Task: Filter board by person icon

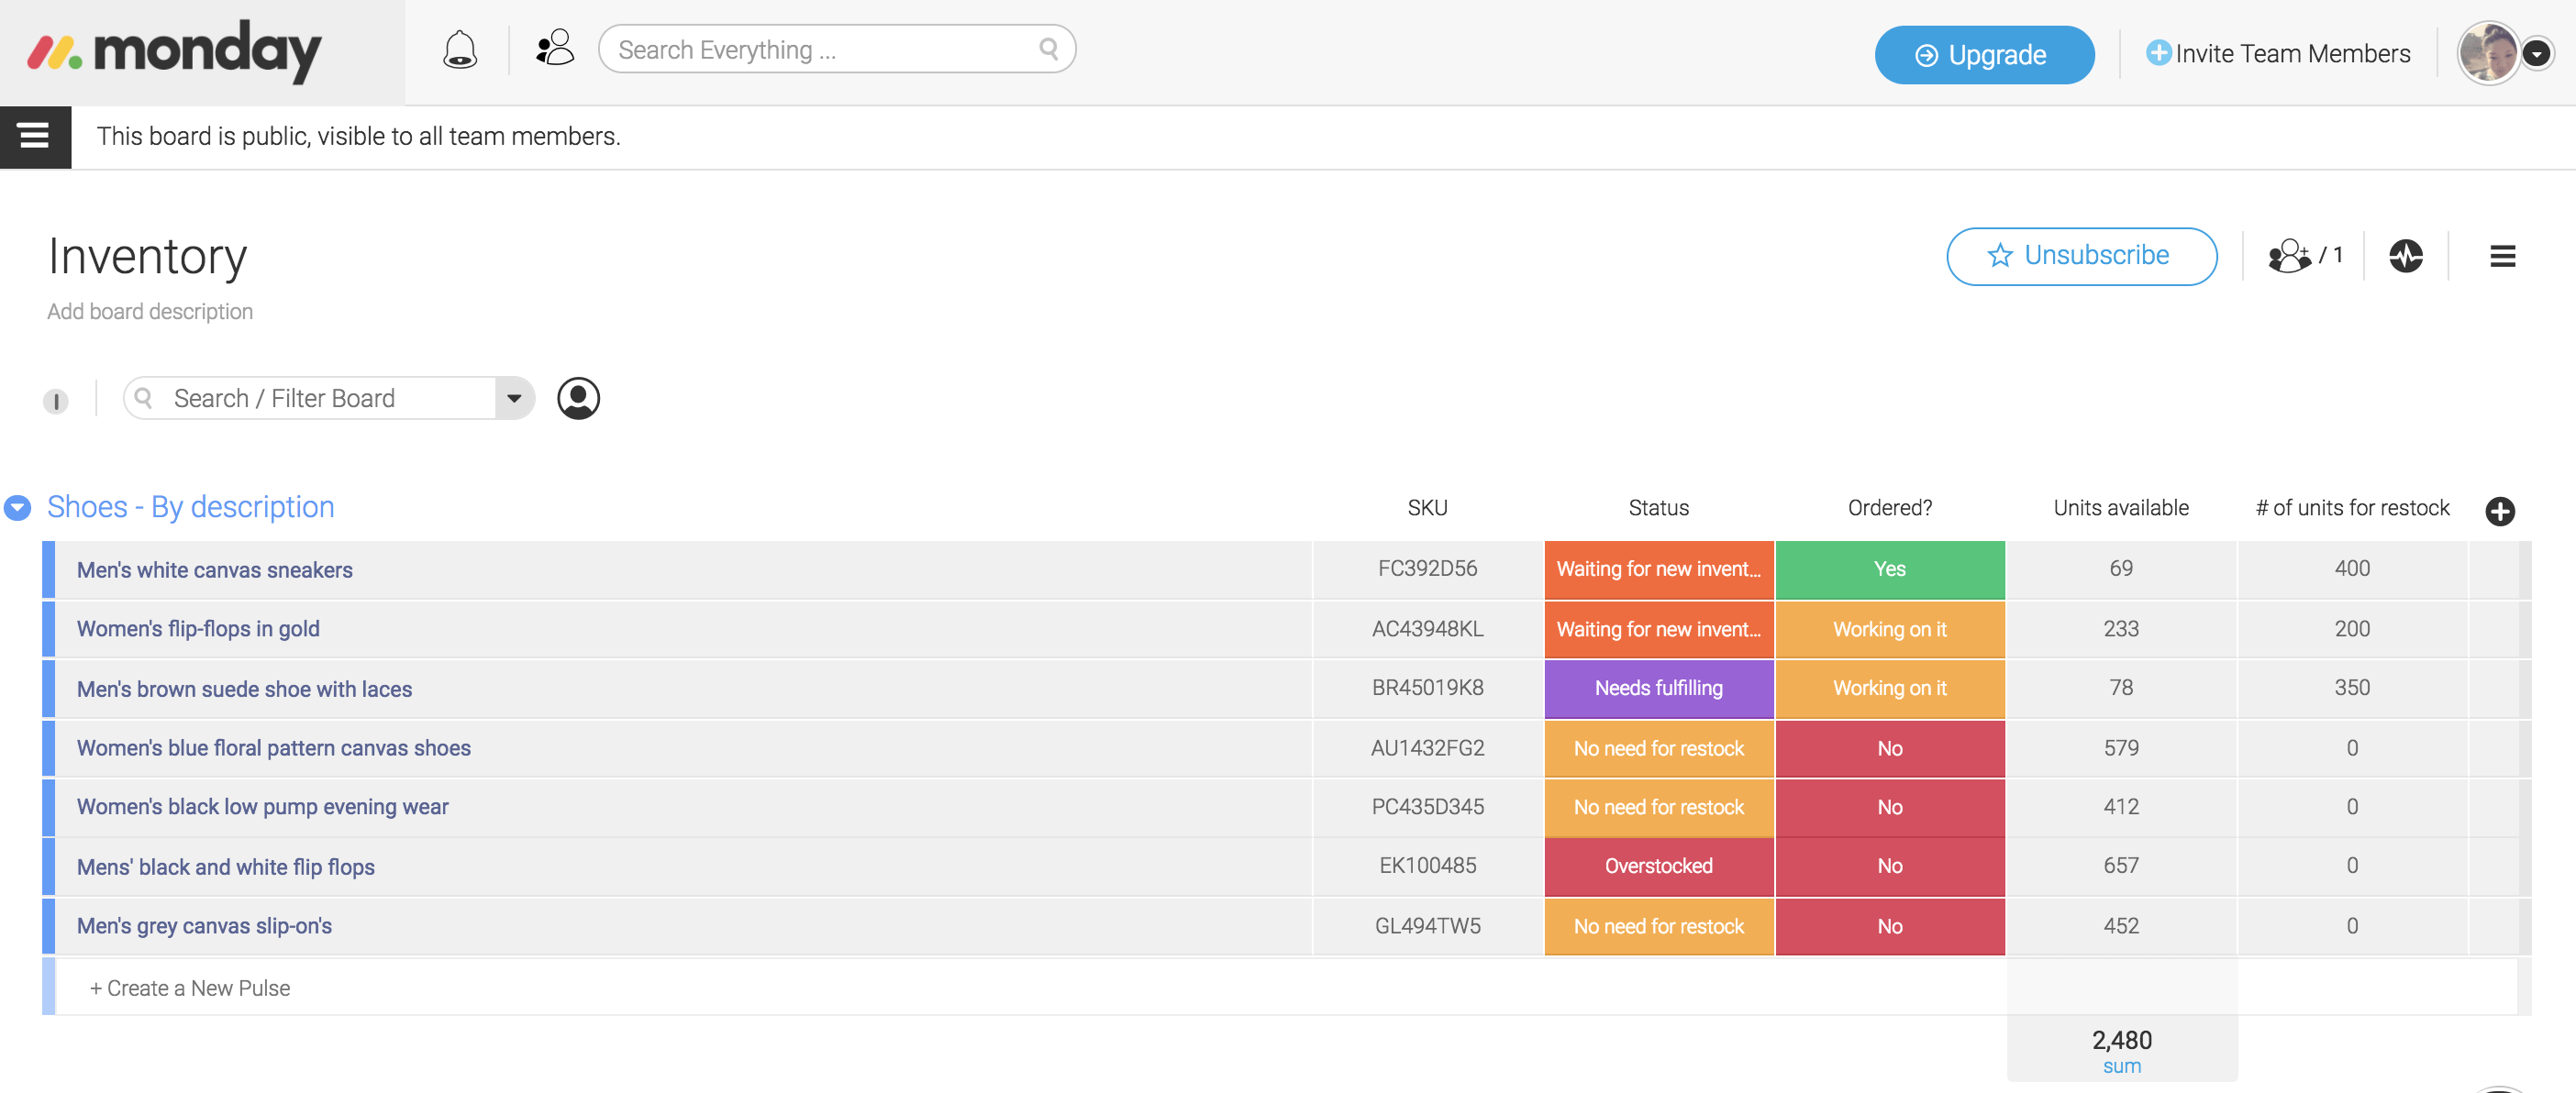Action: (578, 399)
